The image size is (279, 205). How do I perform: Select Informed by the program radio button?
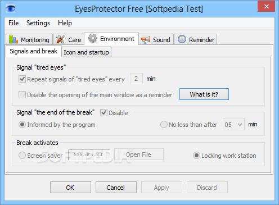(x=22, y=125)
